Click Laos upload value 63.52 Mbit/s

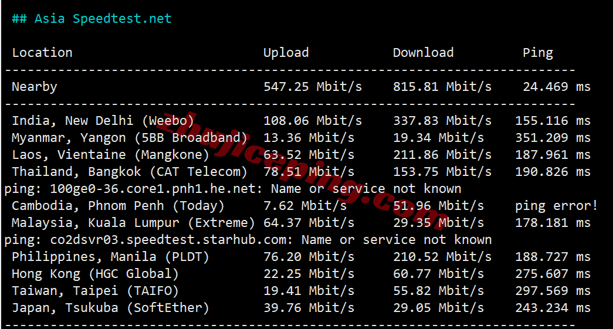[309, 155]
